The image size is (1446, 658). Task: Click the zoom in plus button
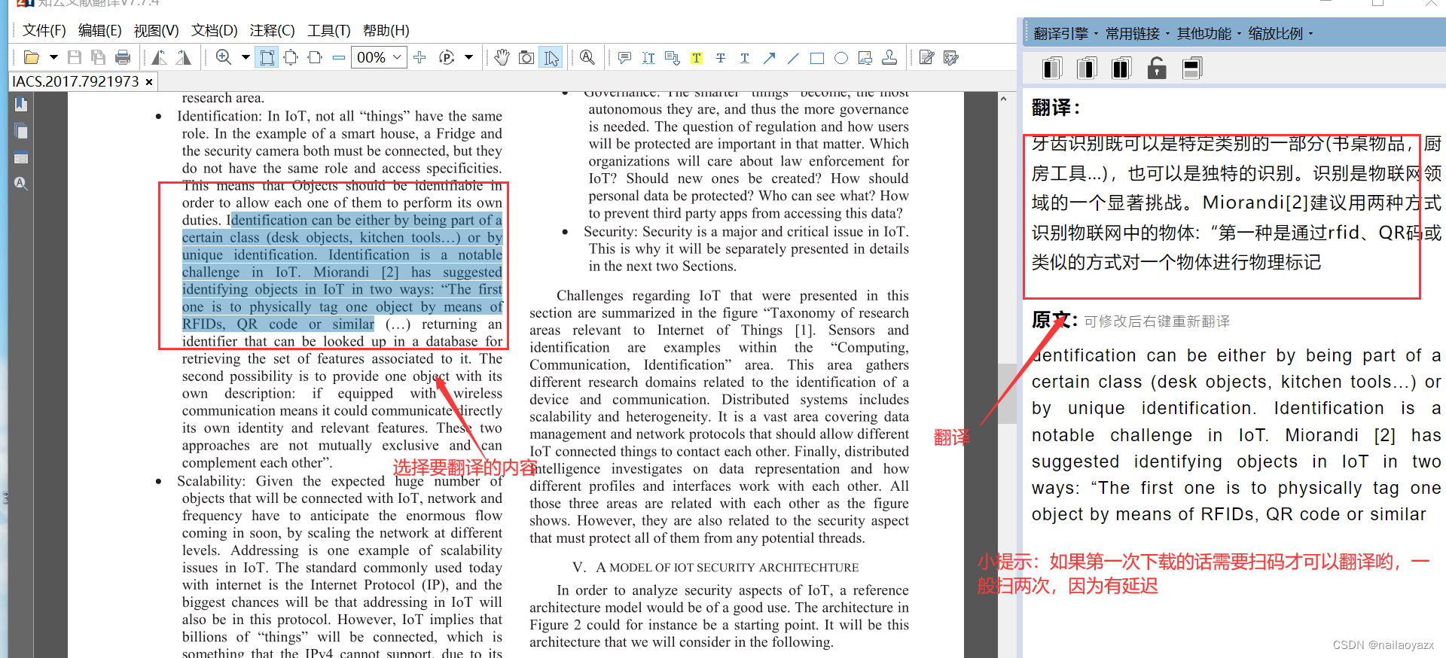(x=420, y=57)
